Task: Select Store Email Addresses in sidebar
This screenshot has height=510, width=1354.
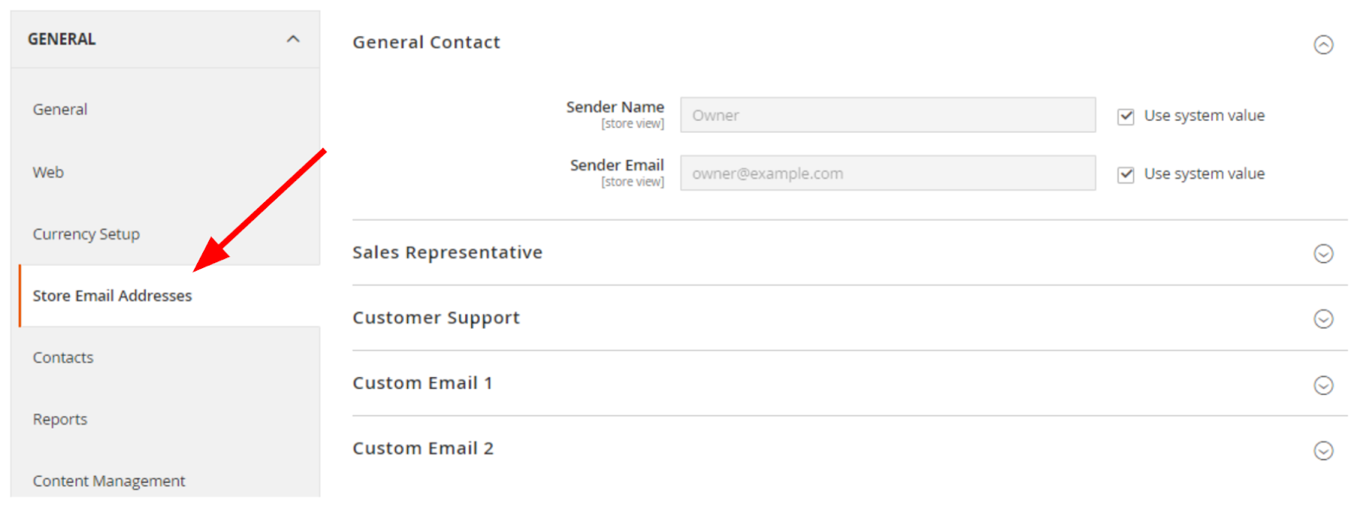Action: tap(113, 296)
